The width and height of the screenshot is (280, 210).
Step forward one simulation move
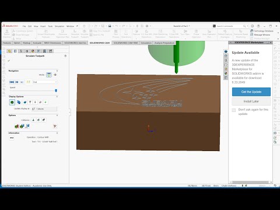pyautogui.click(x=22, y=82)
